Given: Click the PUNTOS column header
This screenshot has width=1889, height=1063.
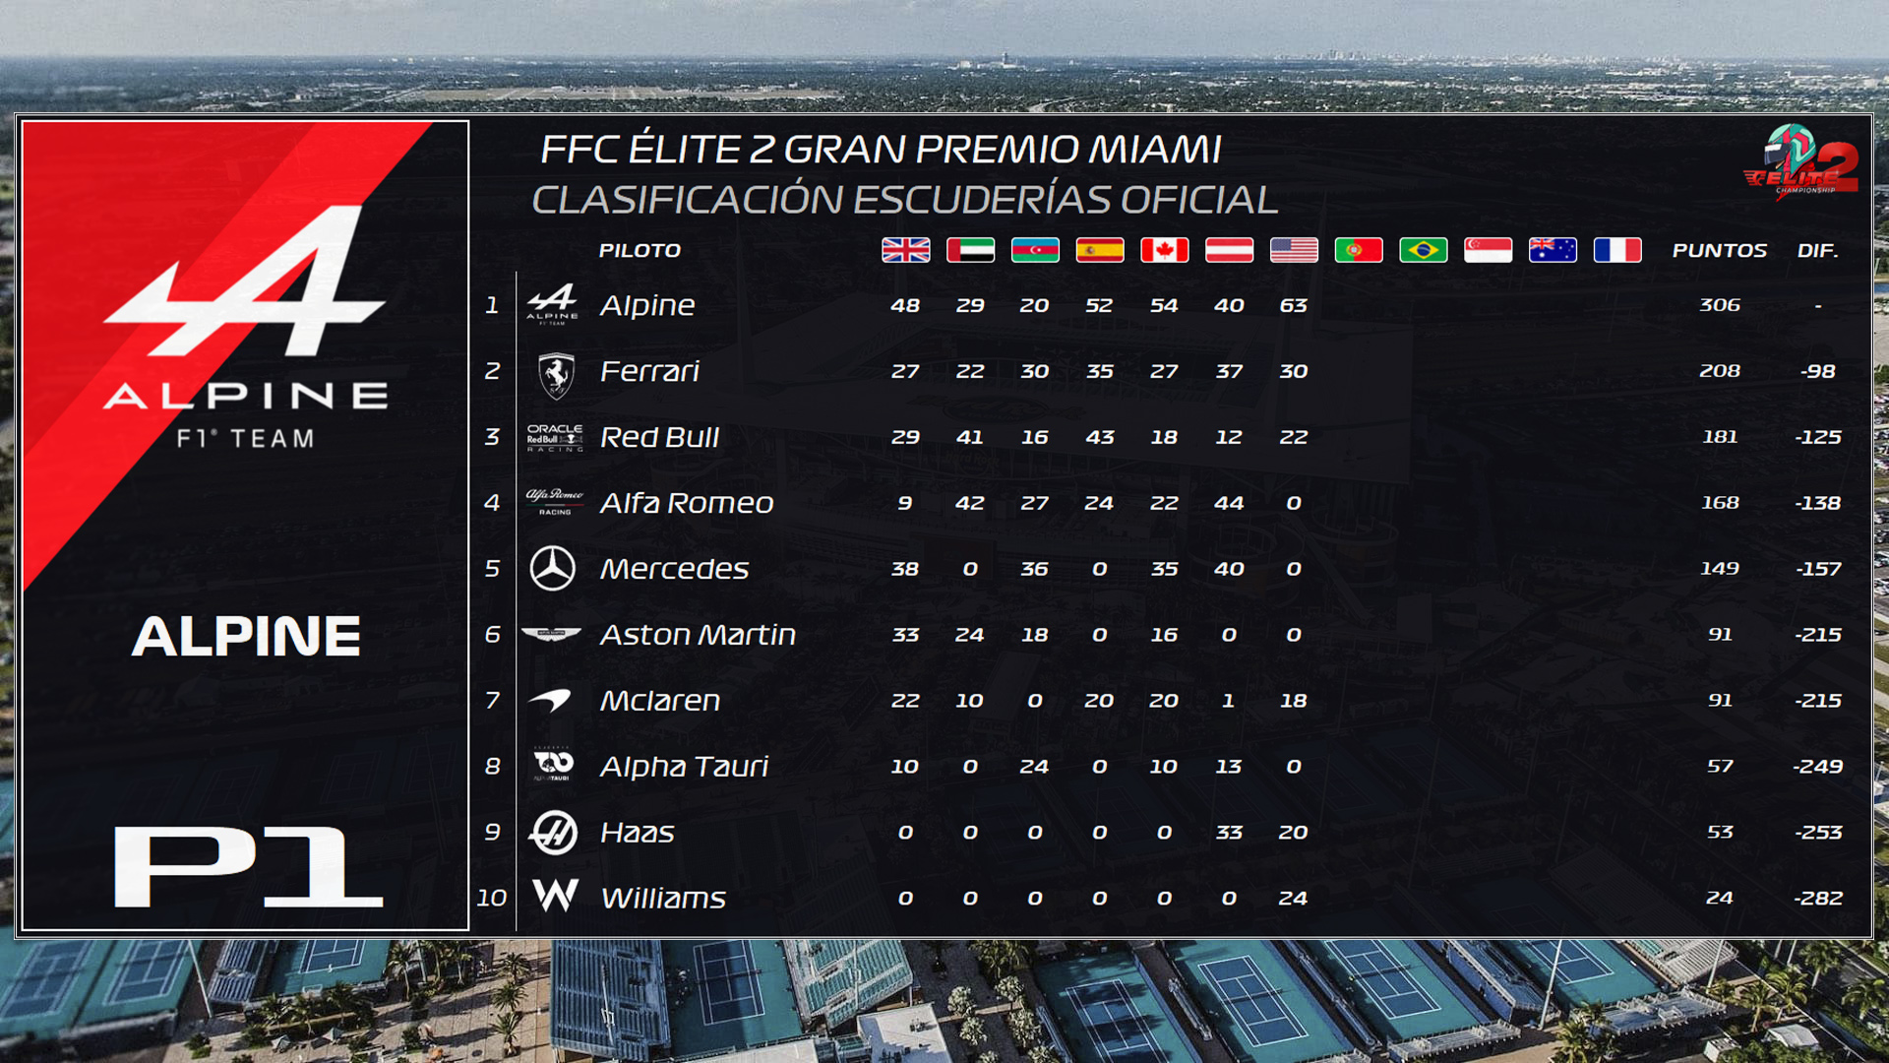Looking at the screenshot, I should [1720, 251].
